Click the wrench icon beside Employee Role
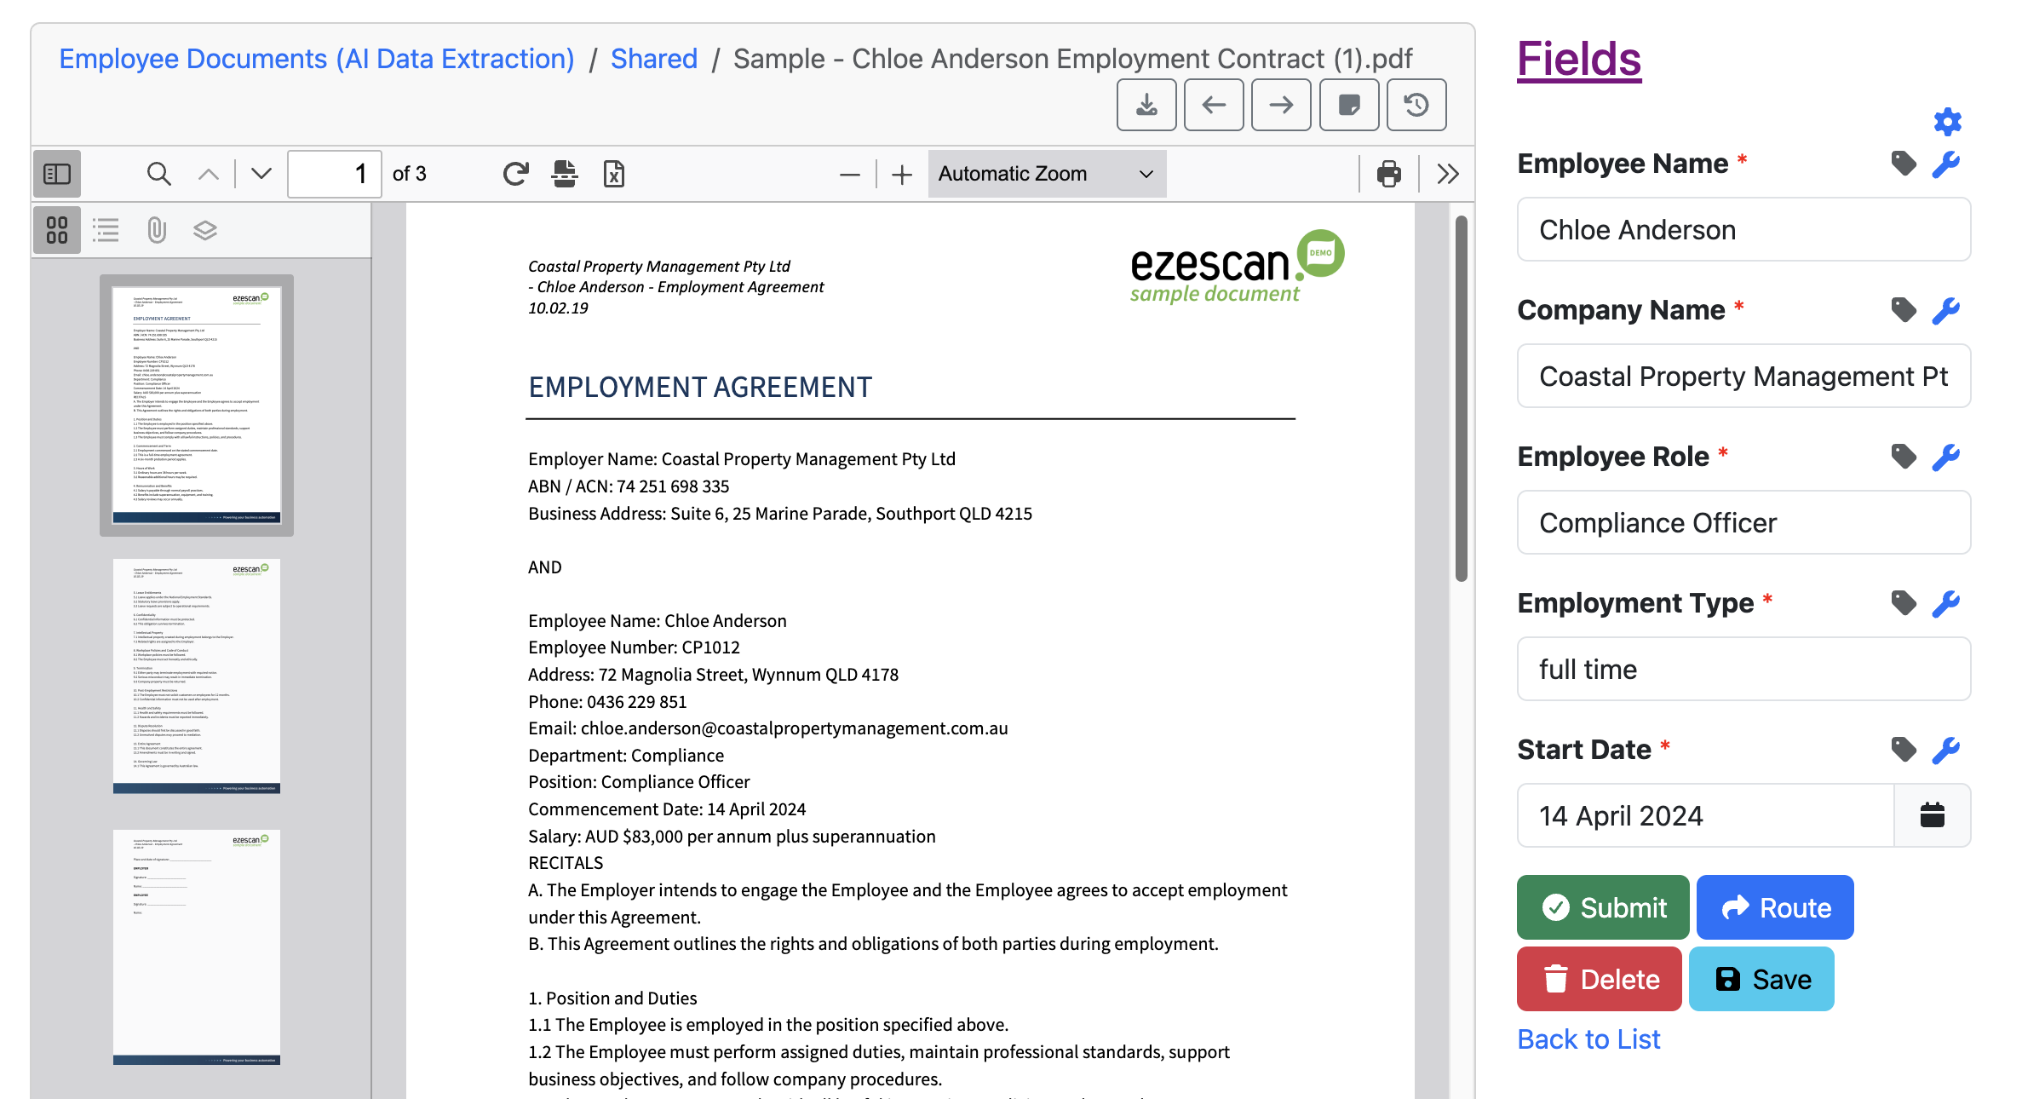 pos(1946,457)
